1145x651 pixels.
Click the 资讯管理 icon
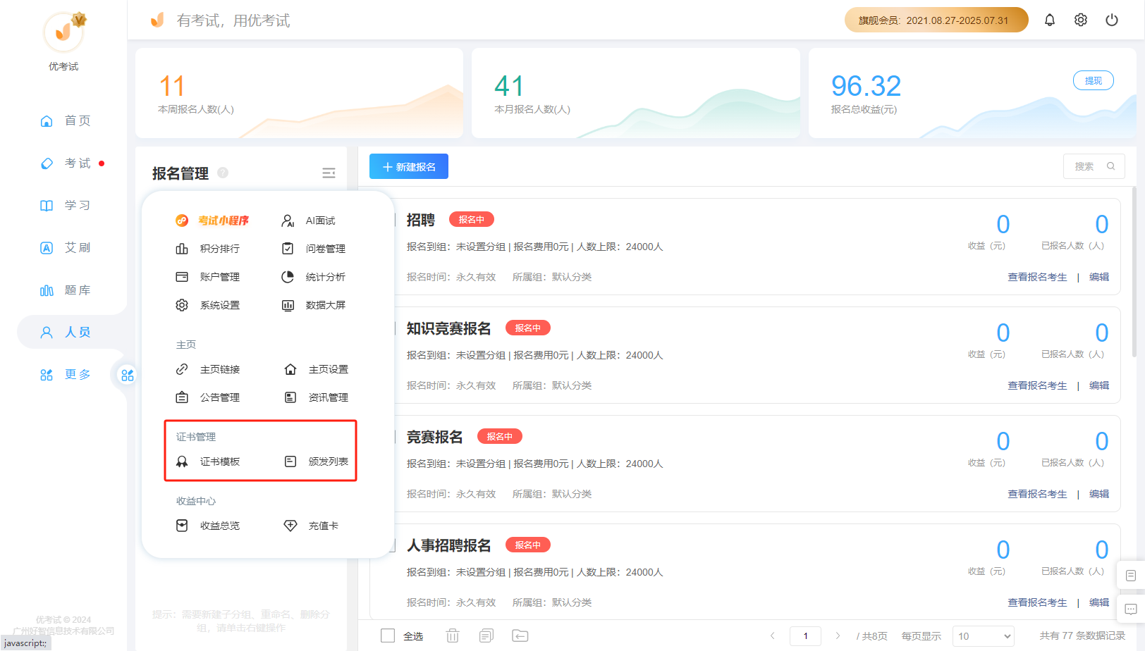[x=290, y=397]
